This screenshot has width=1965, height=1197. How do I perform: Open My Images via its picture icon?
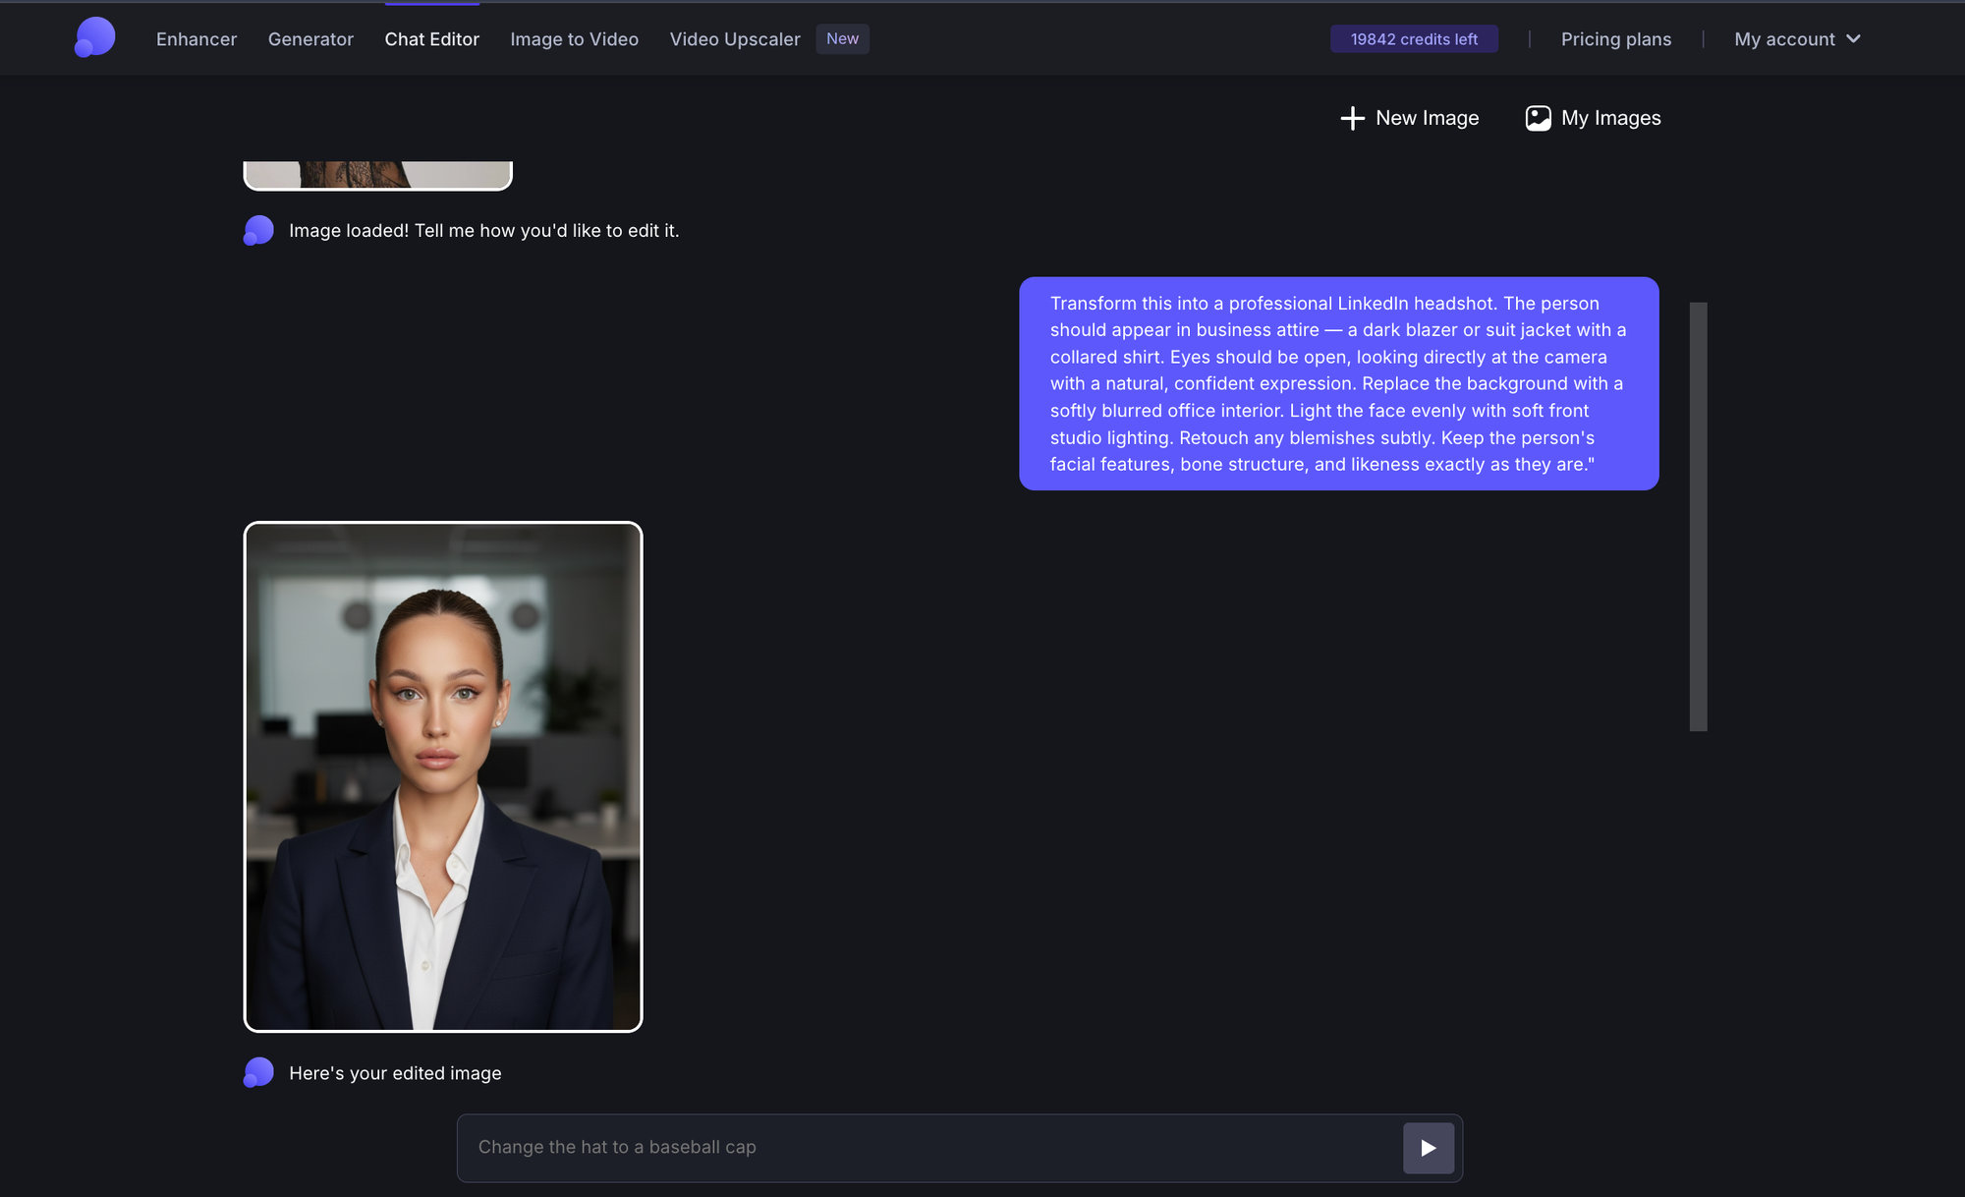(x=1539, y=117)
